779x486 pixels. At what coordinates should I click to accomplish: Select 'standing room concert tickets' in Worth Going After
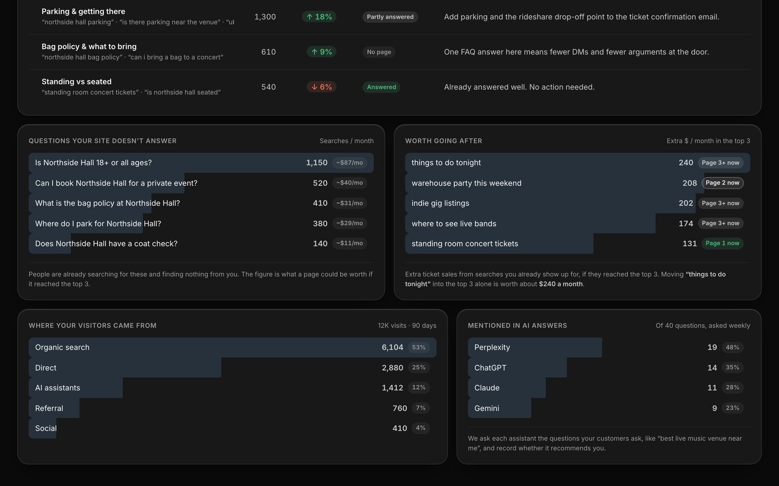[577, 243]
